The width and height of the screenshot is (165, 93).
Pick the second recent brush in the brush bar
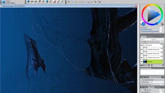pos(32,2)
